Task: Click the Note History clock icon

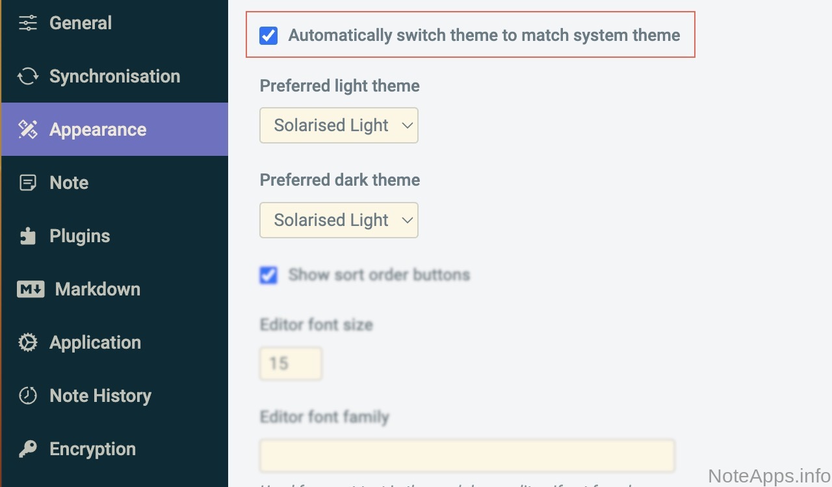Action: [x=28, y=396]
